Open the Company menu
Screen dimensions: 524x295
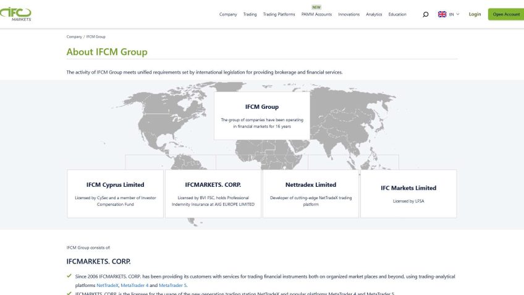(x=228, y=14)
